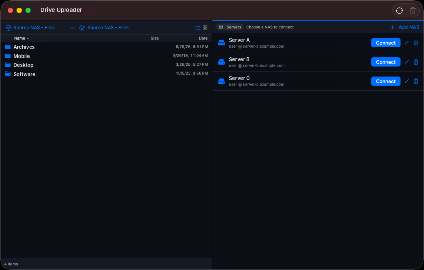Click the Add NAS link
424x270 pixels.
409,27
